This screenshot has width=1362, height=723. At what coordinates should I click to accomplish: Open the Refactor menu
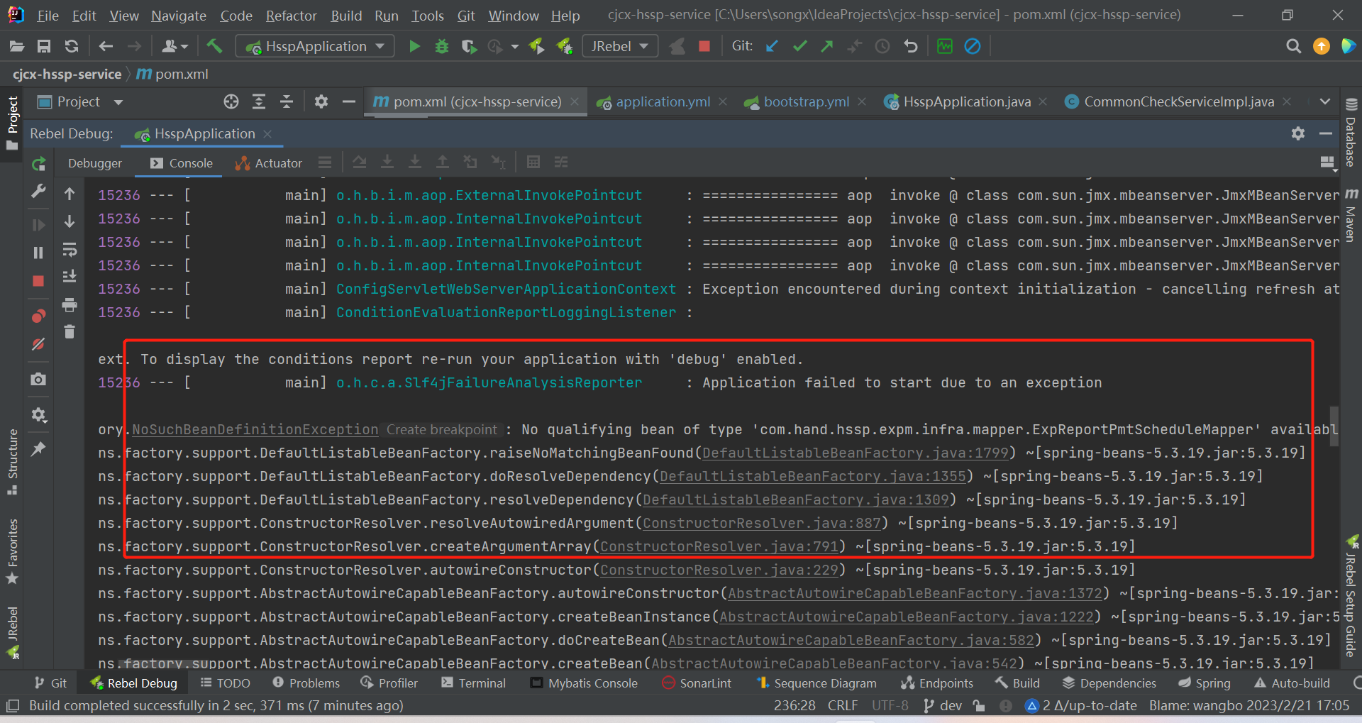291,15
